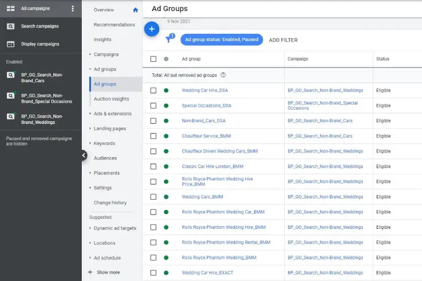Open Auction insights submenu item
This screenshot has height=281, width=422.
click(x=111, y=99)
